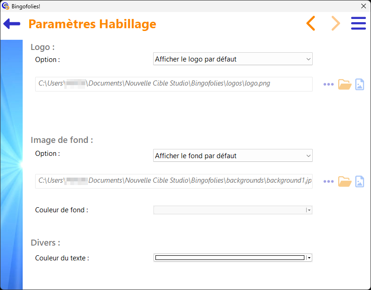Click image file icon beside background path
The width and height of the screenshot is (371, 290).
(x=359, y=182)
